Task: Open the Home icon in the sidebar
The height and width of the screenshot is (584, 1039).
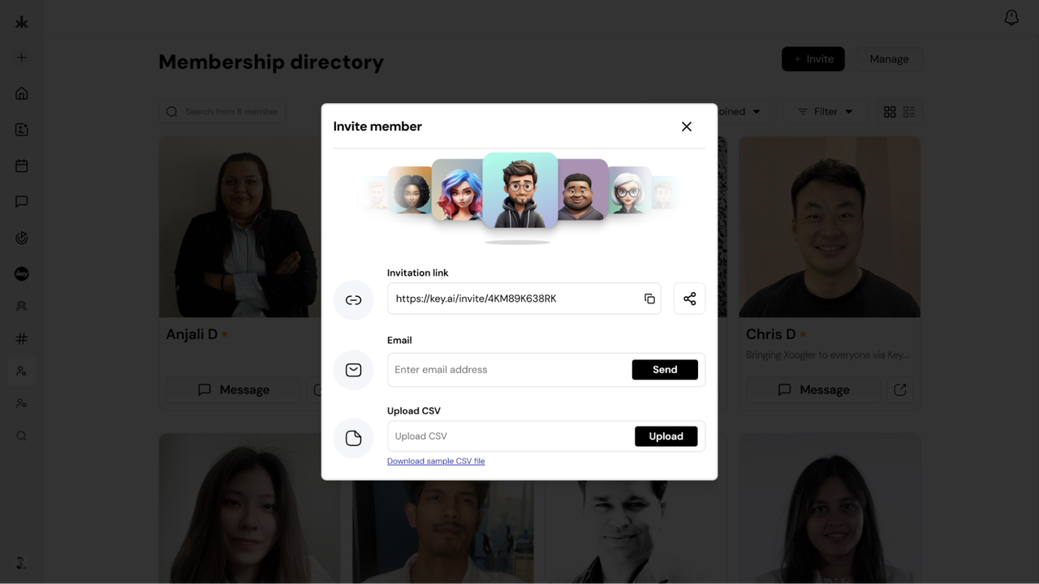Action: (22, 93)
